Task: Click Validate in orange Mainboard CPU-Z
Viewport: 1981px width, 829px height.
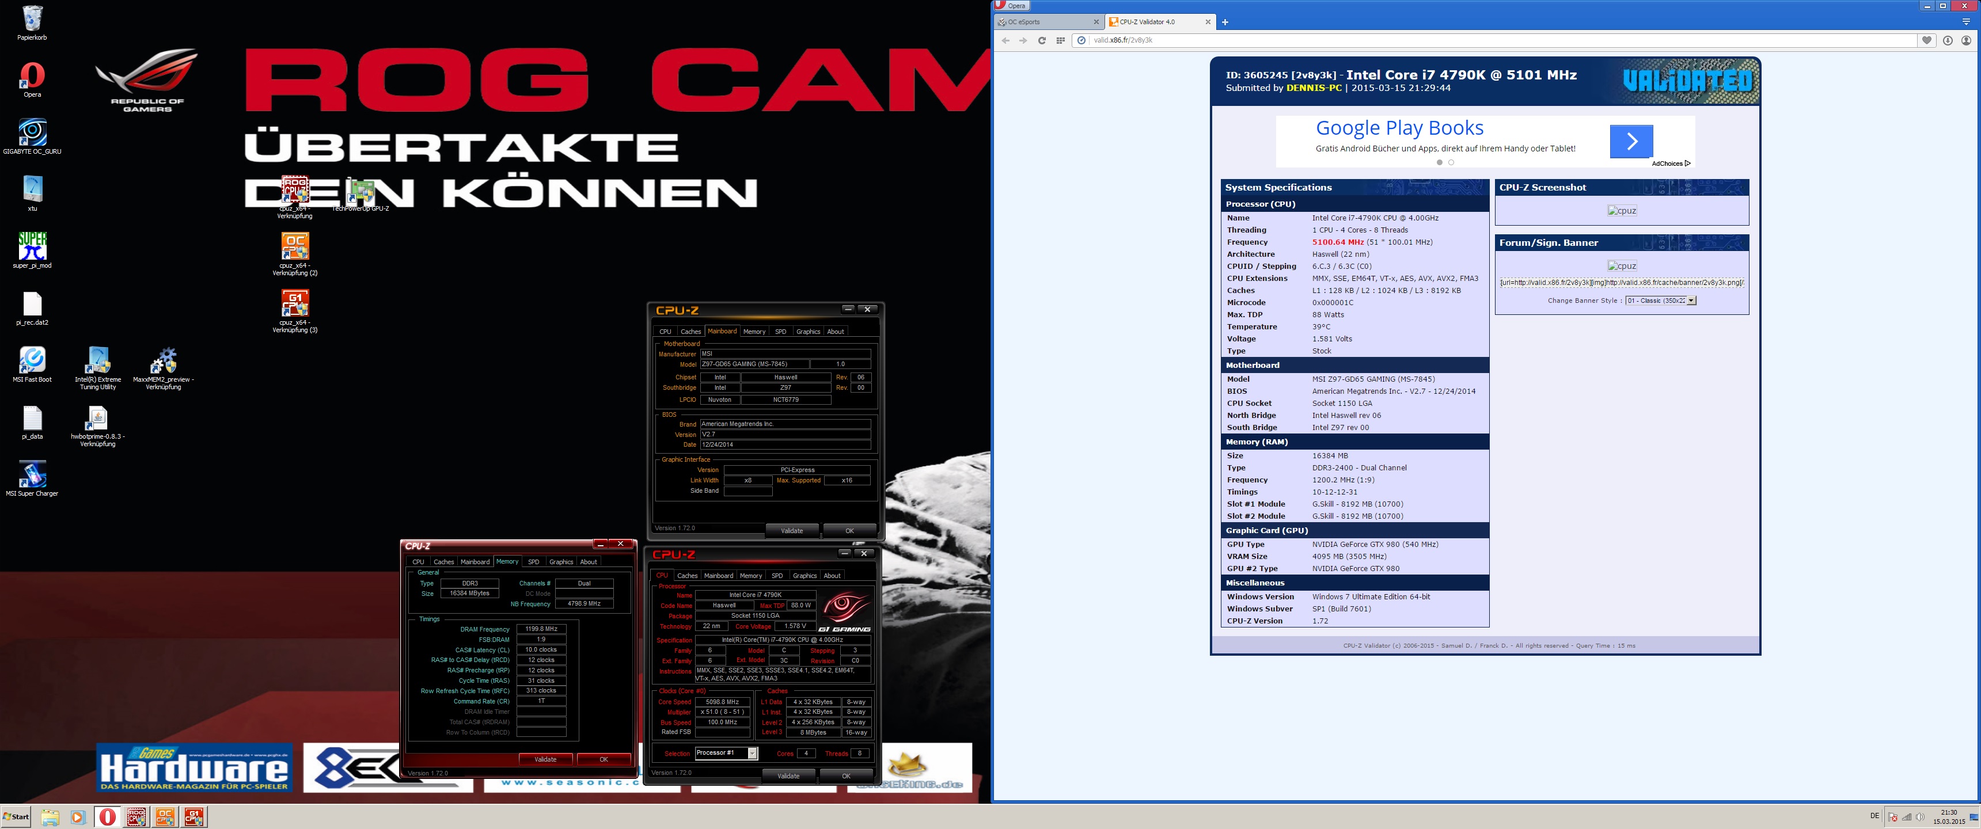Action: tap(791, 531)
